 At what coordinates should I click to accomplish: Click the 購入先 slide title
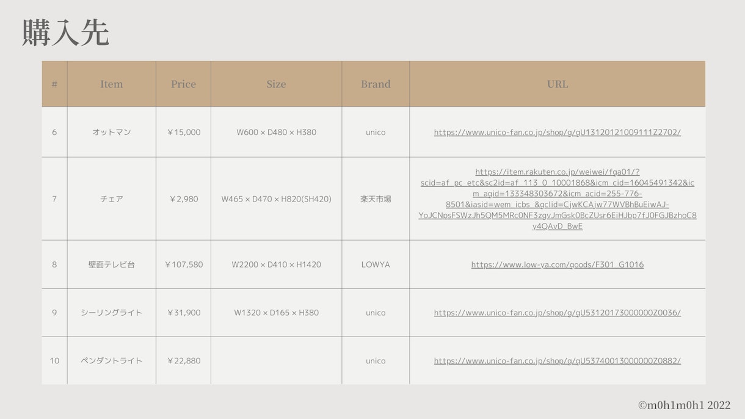point(66,32)
